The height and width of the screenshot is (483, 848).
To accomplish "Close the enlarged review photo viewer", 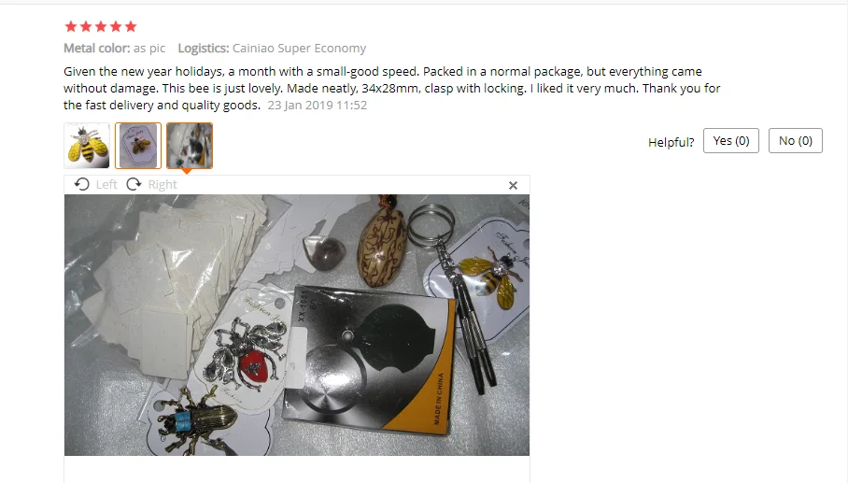I will [x=514, y=186].
